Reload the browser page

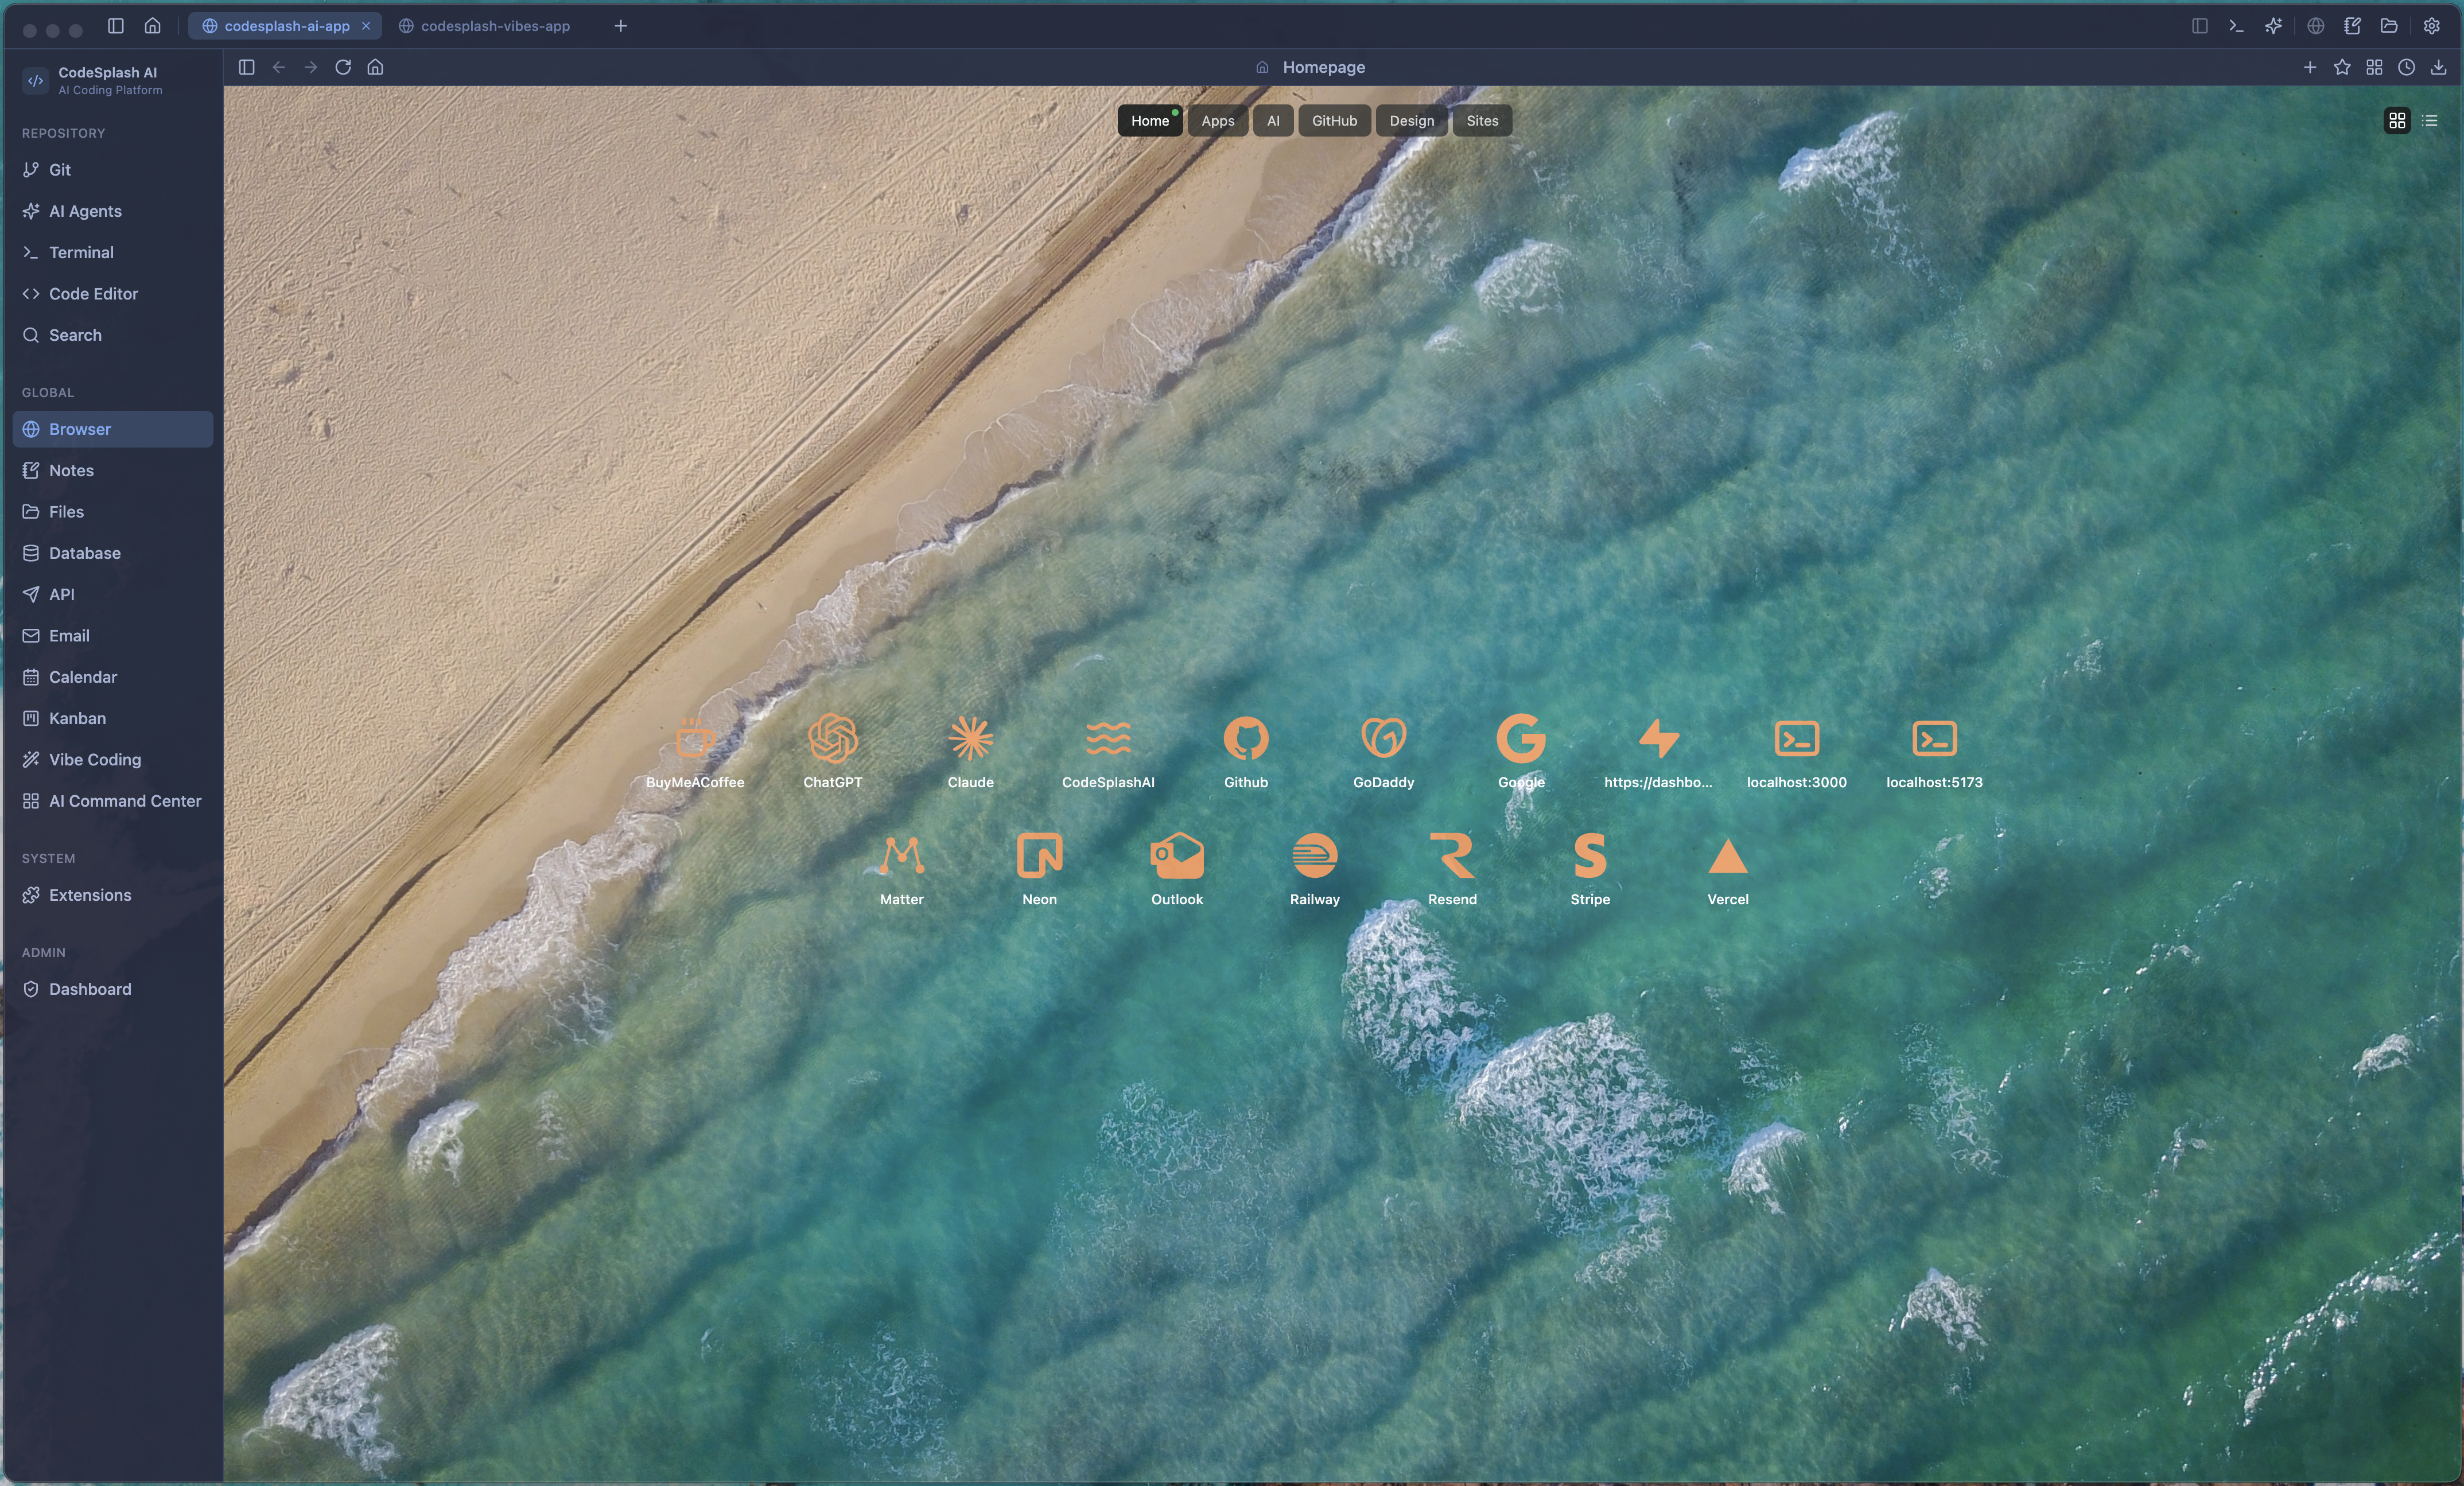click(343, 67)
